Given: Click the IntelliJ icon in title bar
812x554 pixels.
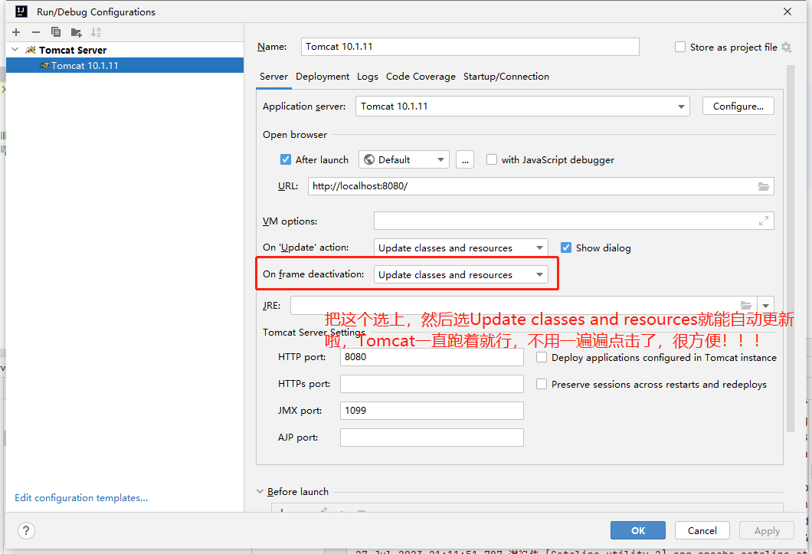Looking at the screenshot, I should (x=21, y=11).
